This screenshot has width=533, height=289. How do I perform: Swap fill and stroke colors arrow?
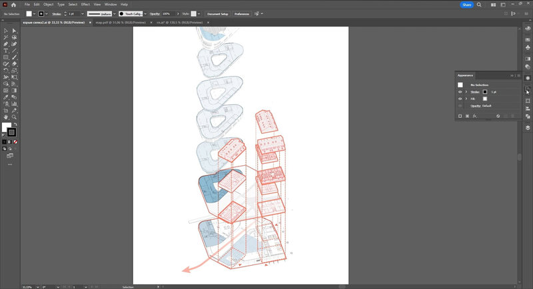[x=15, y=125]
